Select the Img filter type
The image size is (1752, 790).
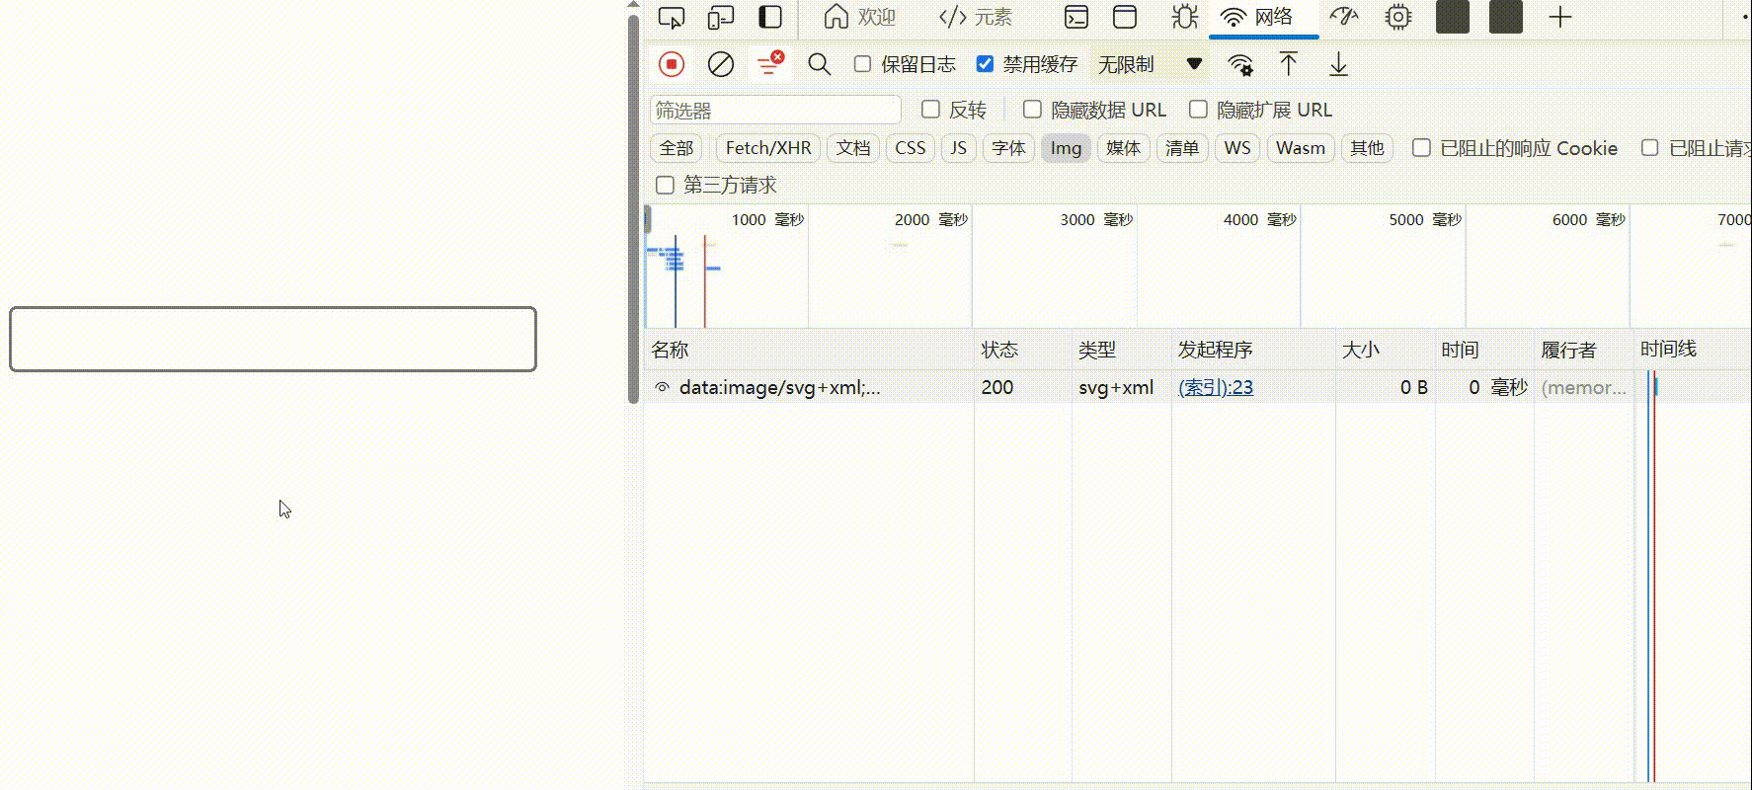click(1066, 148)
